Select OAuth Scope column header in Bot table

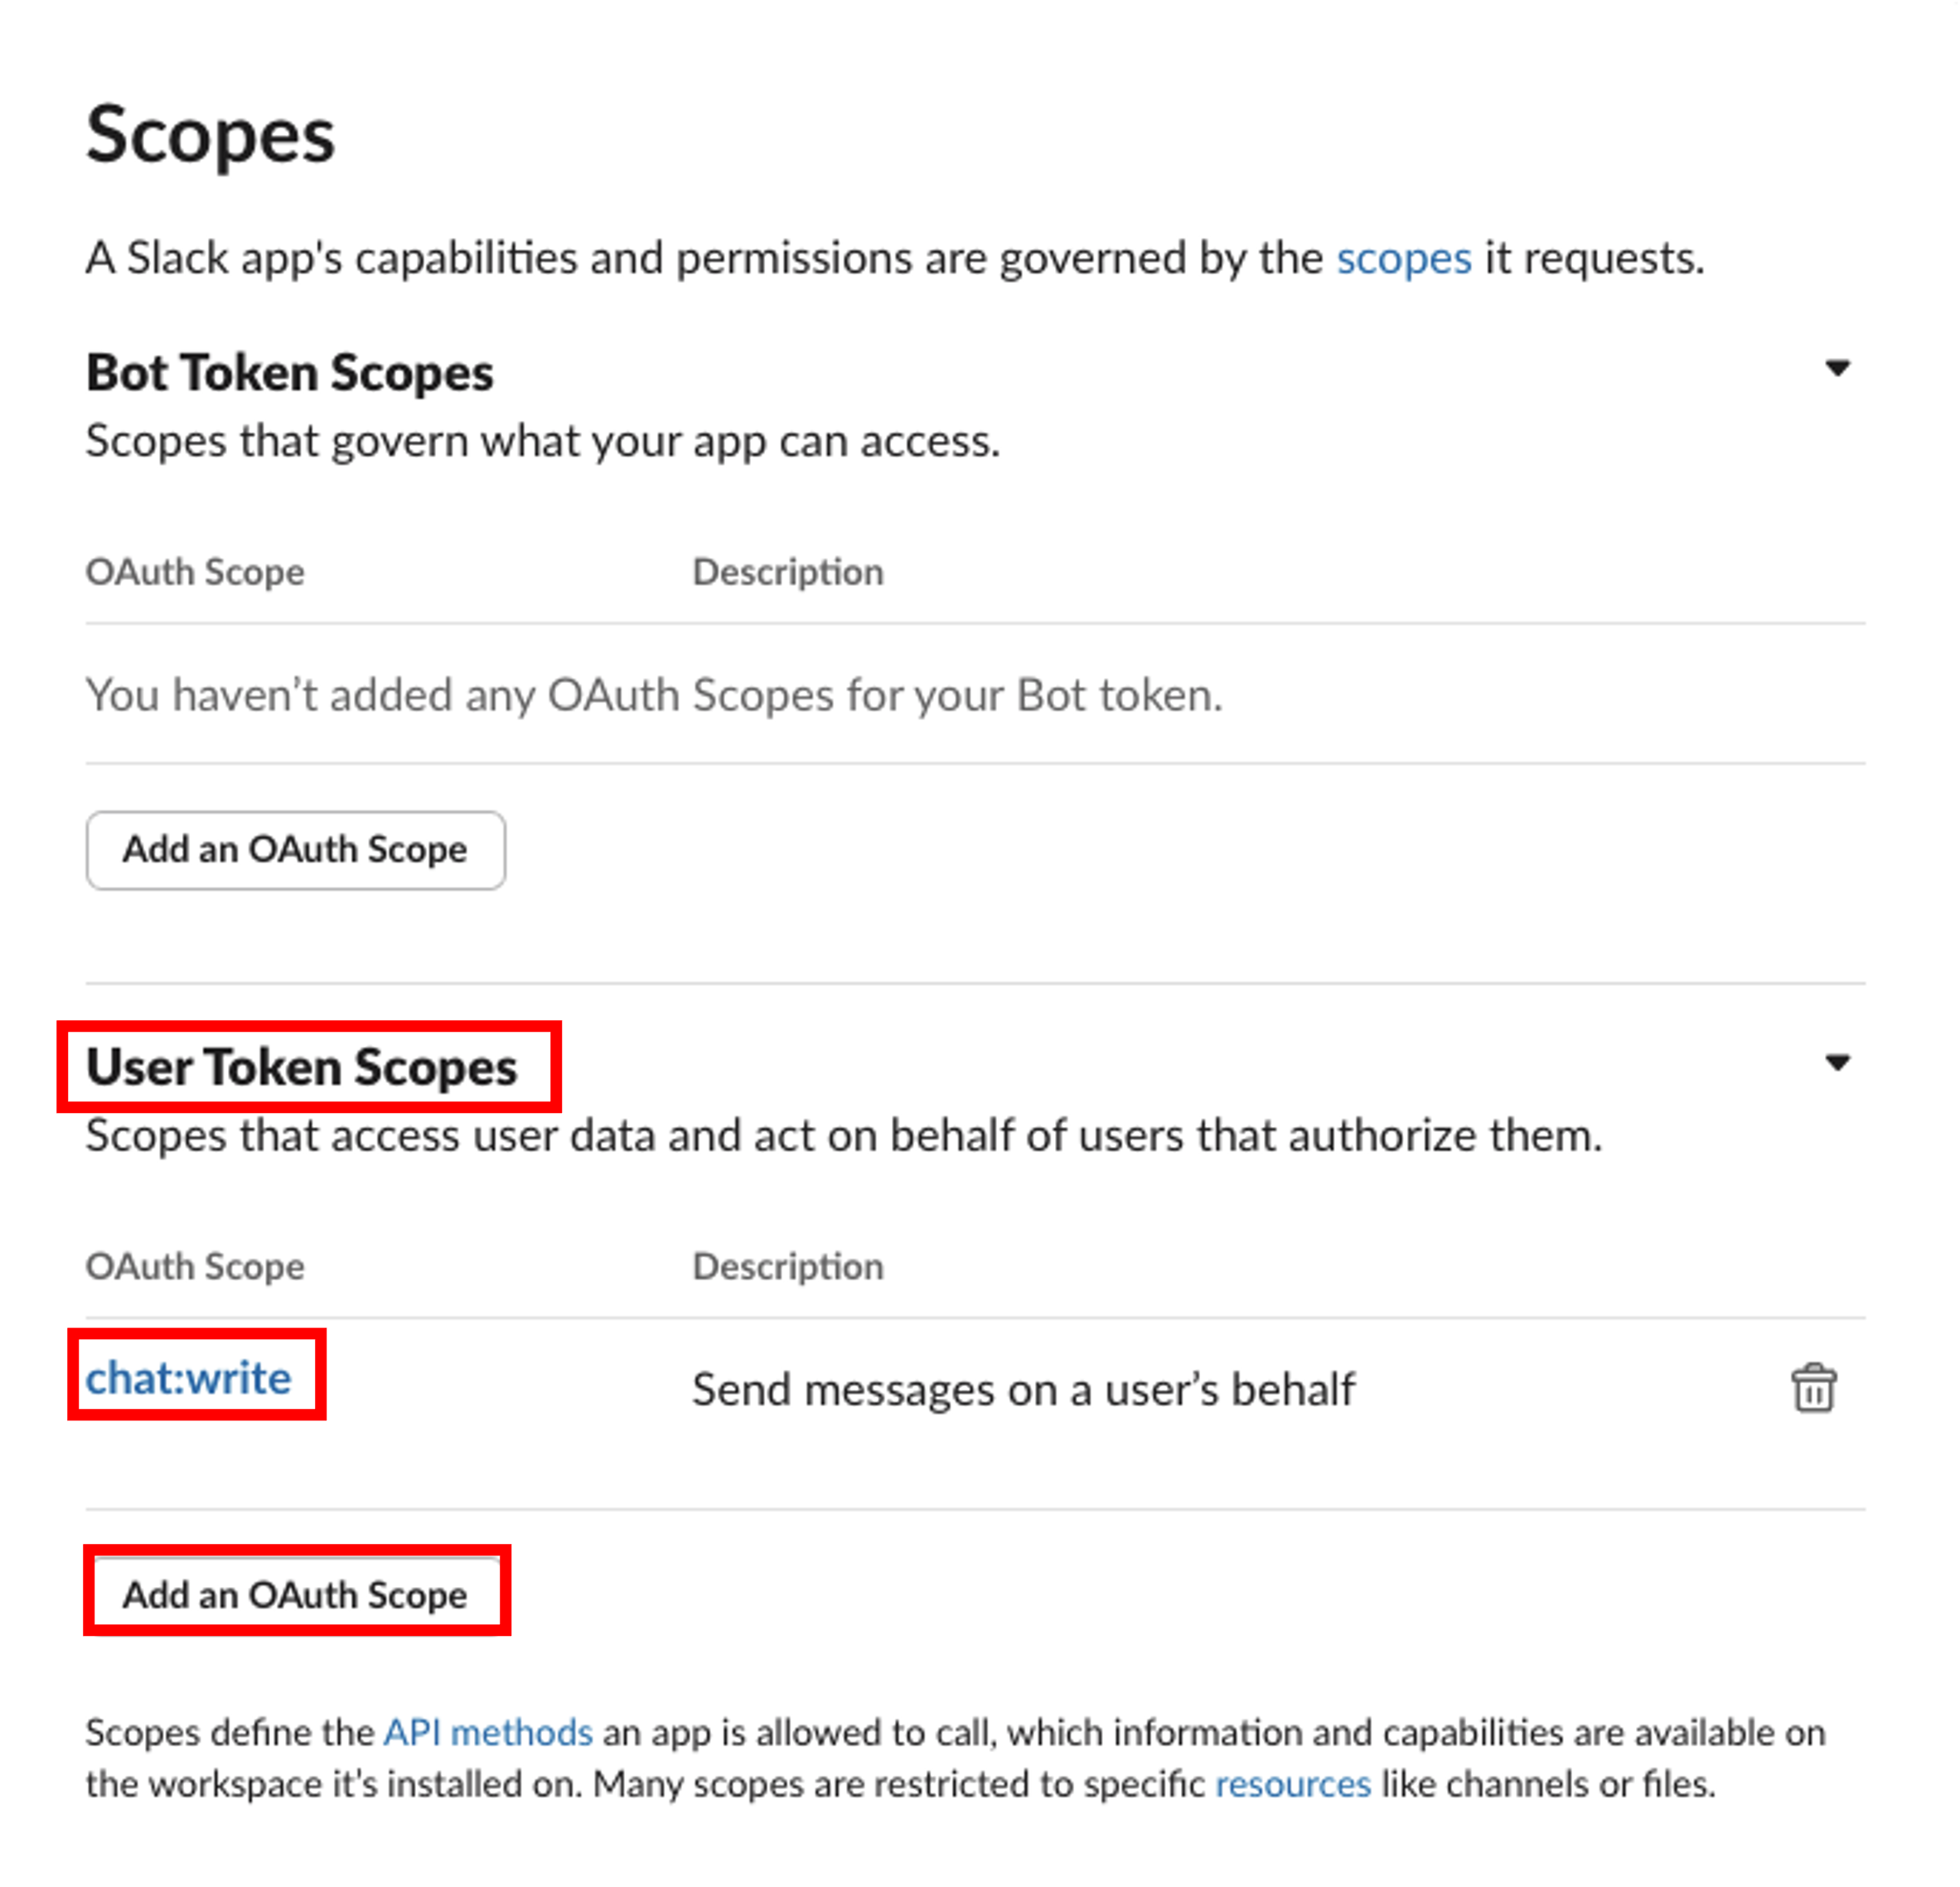(x=195, y=572)
